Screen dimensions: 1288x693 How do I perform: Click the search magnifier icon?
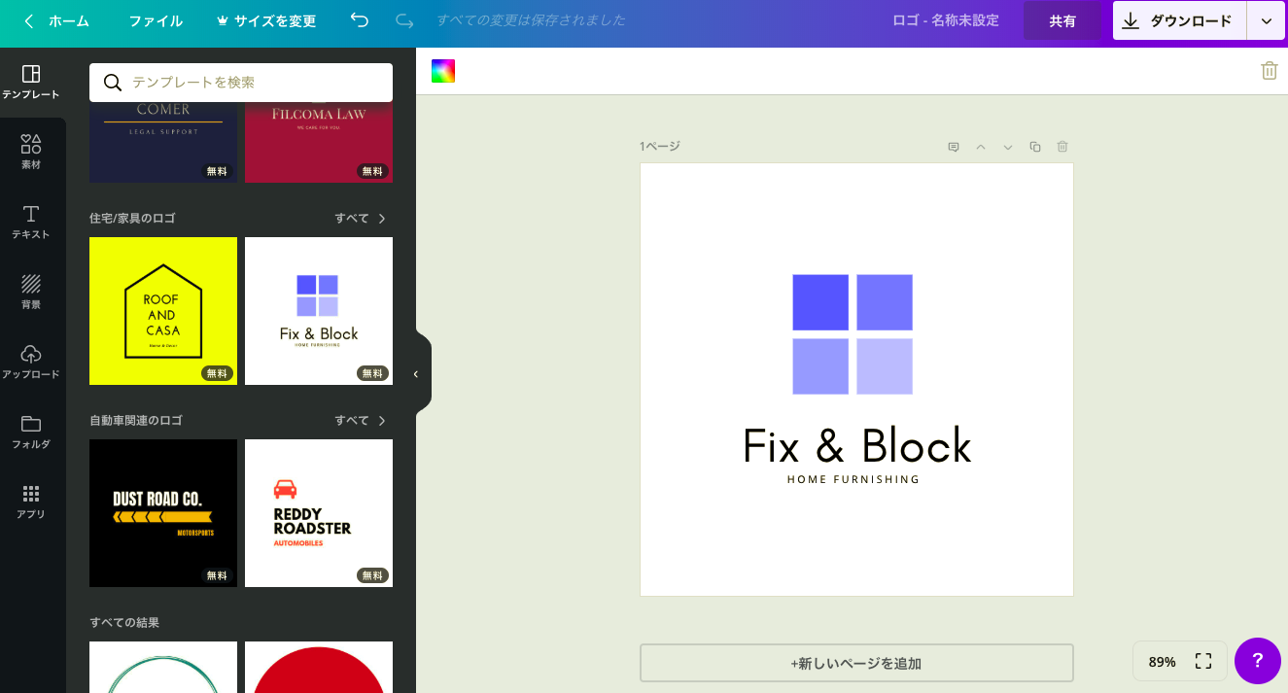coord(113,83)
